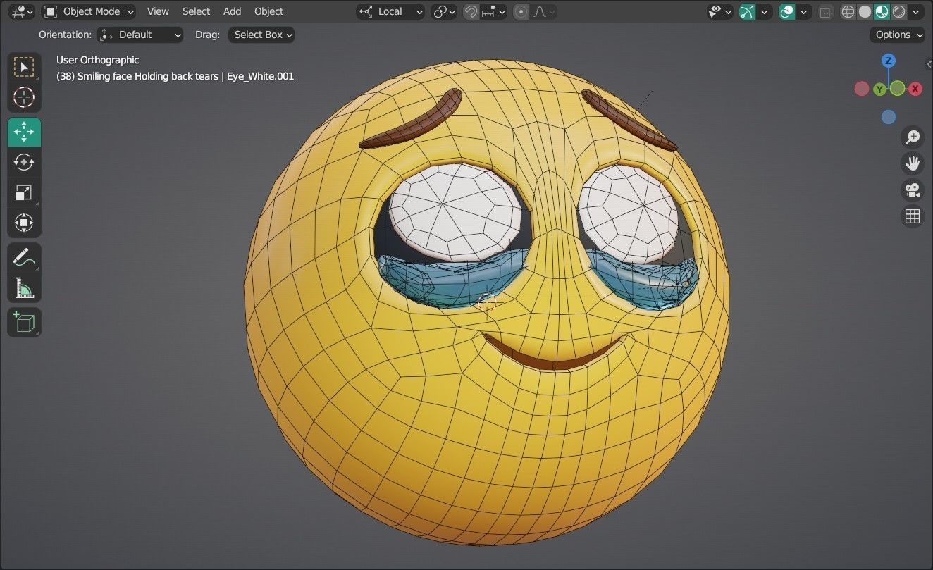933x570 pixels.
Task: Pick the Scale tool
Action: pyautogui.click(x=24, y=192)
